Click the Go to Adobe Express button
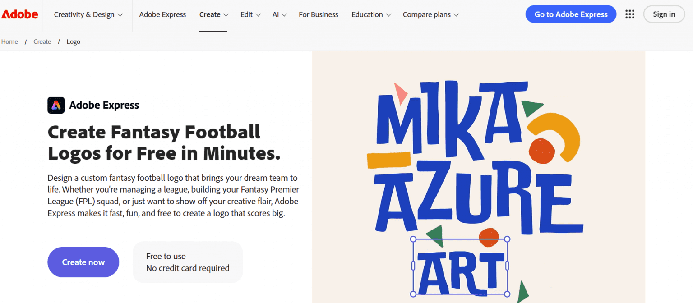 click(571, 14)
